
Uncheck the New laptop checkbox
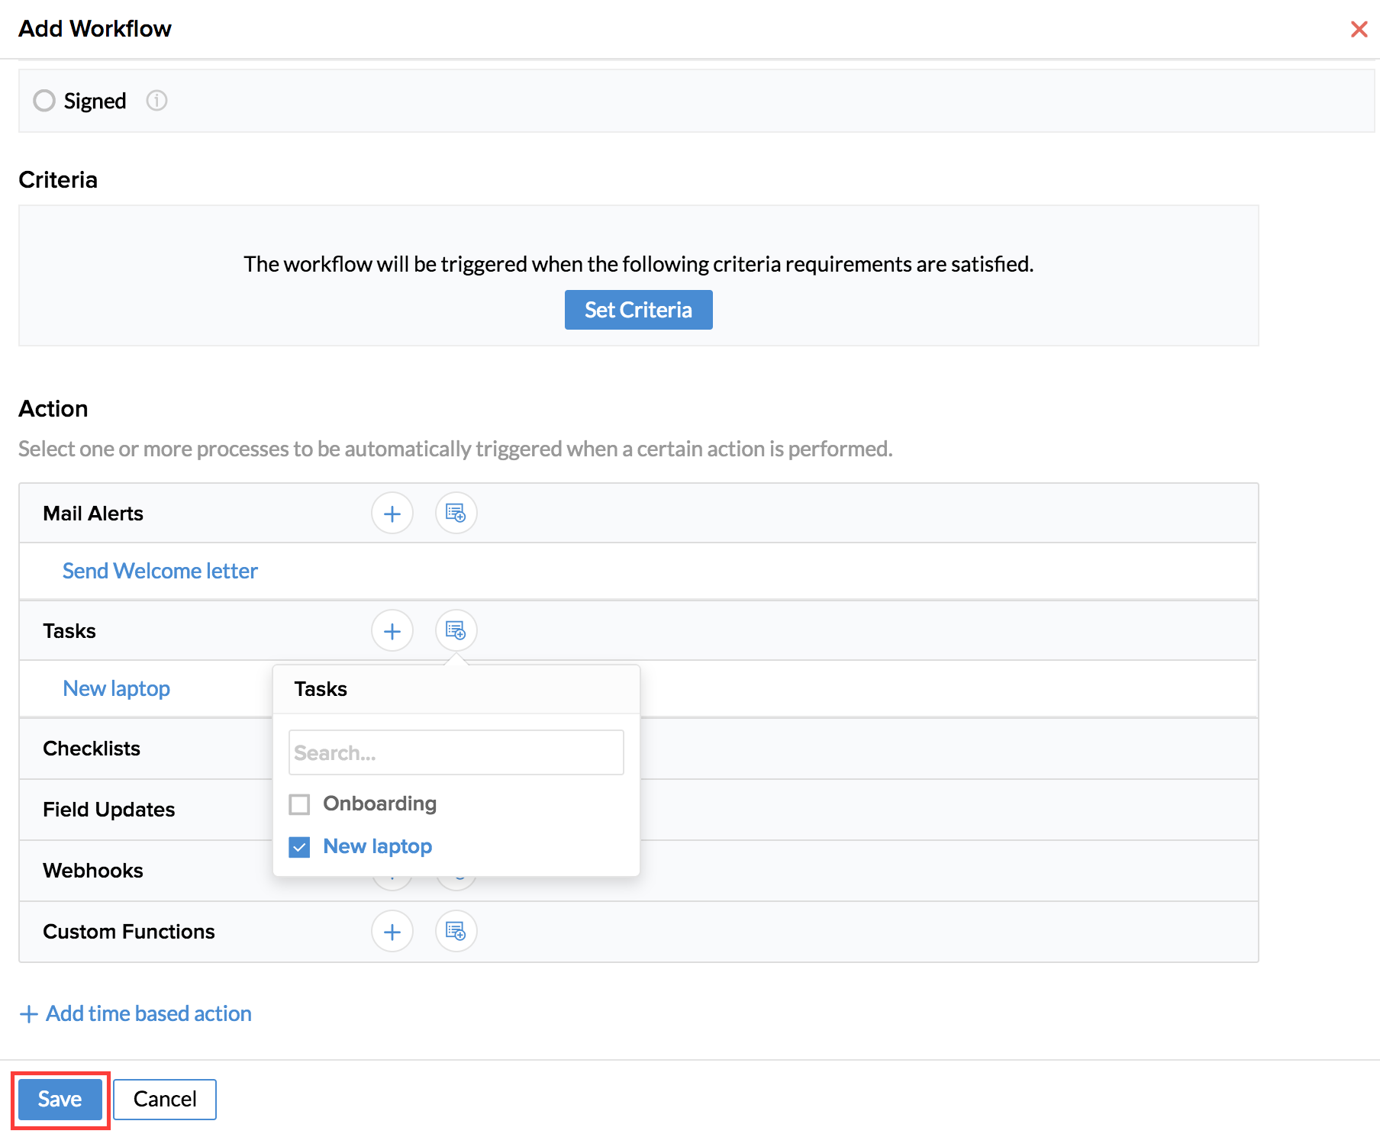tap(299, 847)
